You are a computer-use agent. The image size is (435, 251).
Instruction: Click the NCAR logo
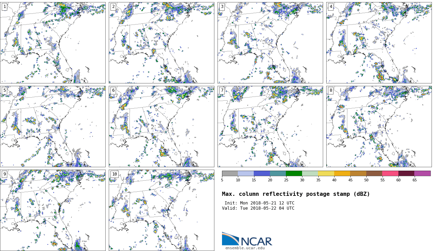(x=247, y=239)
